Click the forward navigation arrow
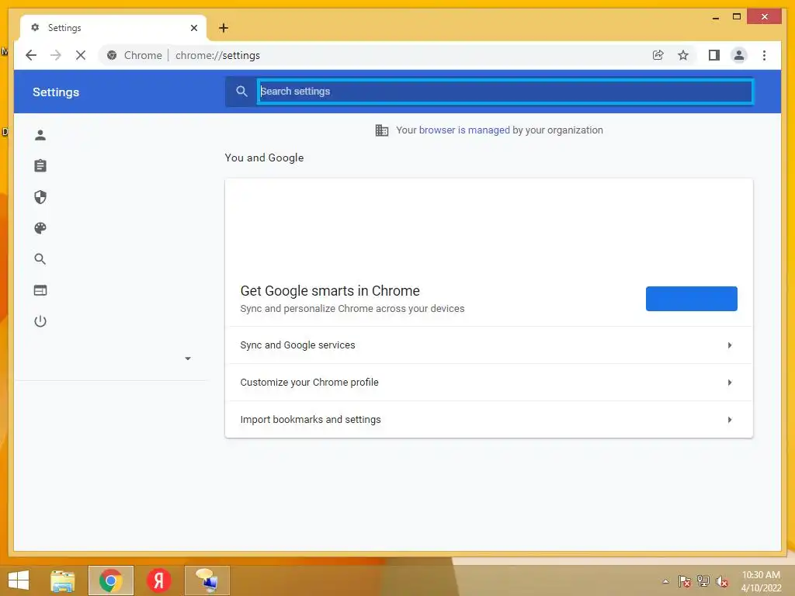This screenshot has width=795, height=596. (56, 55)
